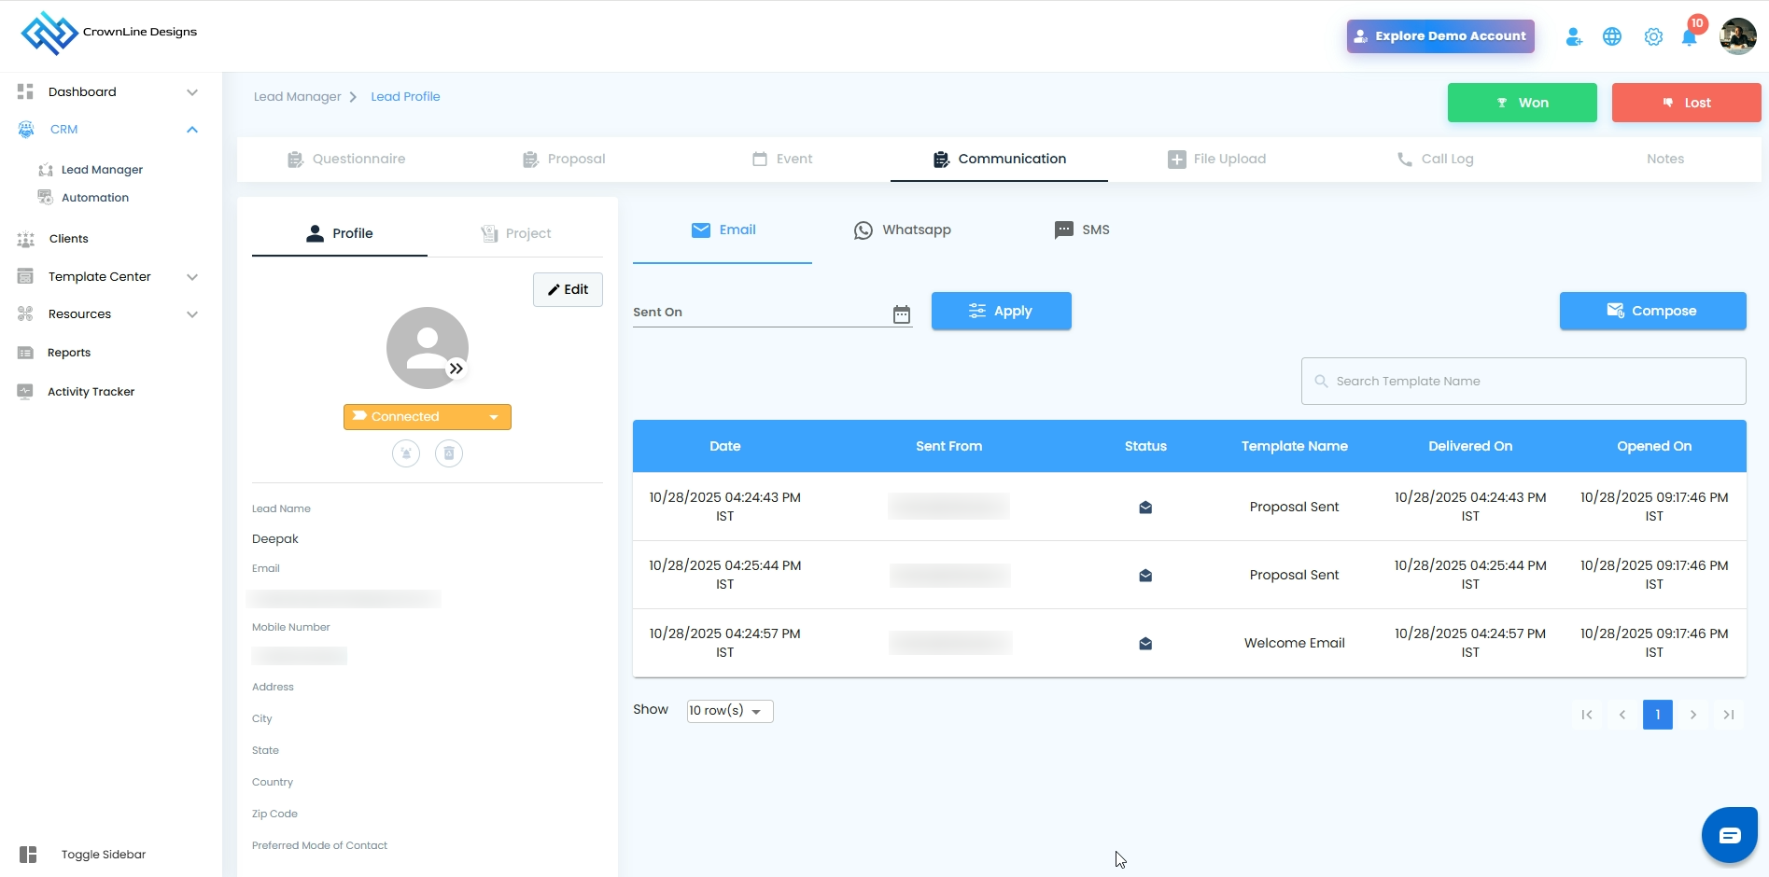The height and width of the screenshot is (877, 1769).
Task: Mark the lead as Won
Action: (x=1523, y=103)
